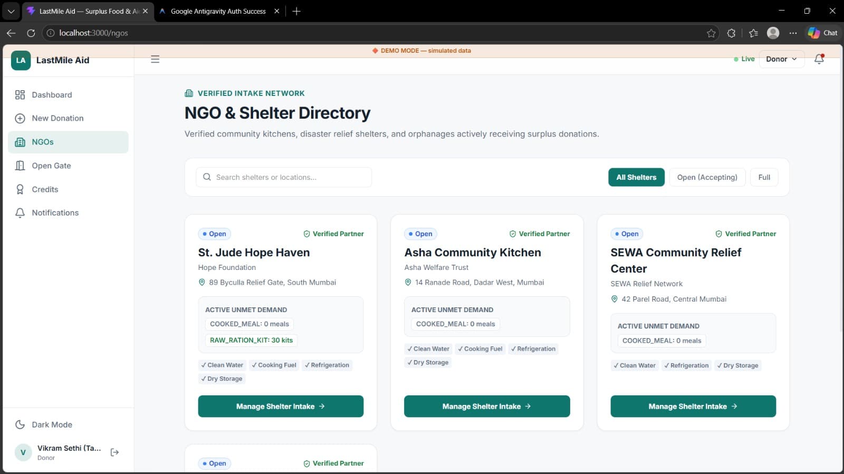Open the Open Gate page
Screen dimensions: 844x474
click(68, 166)
